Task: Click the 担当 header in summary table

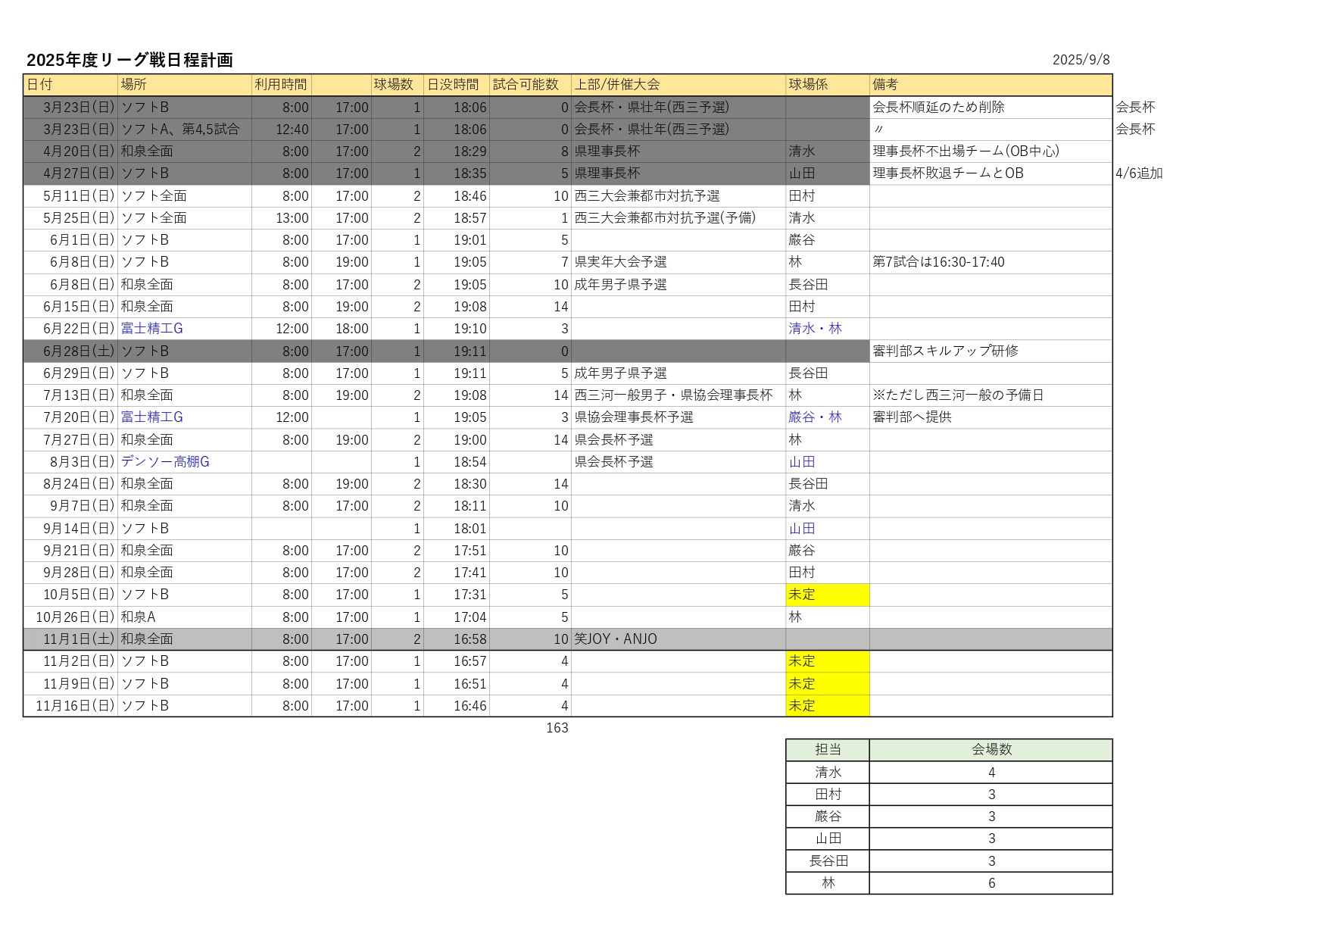Action: (x=828, y=750)
